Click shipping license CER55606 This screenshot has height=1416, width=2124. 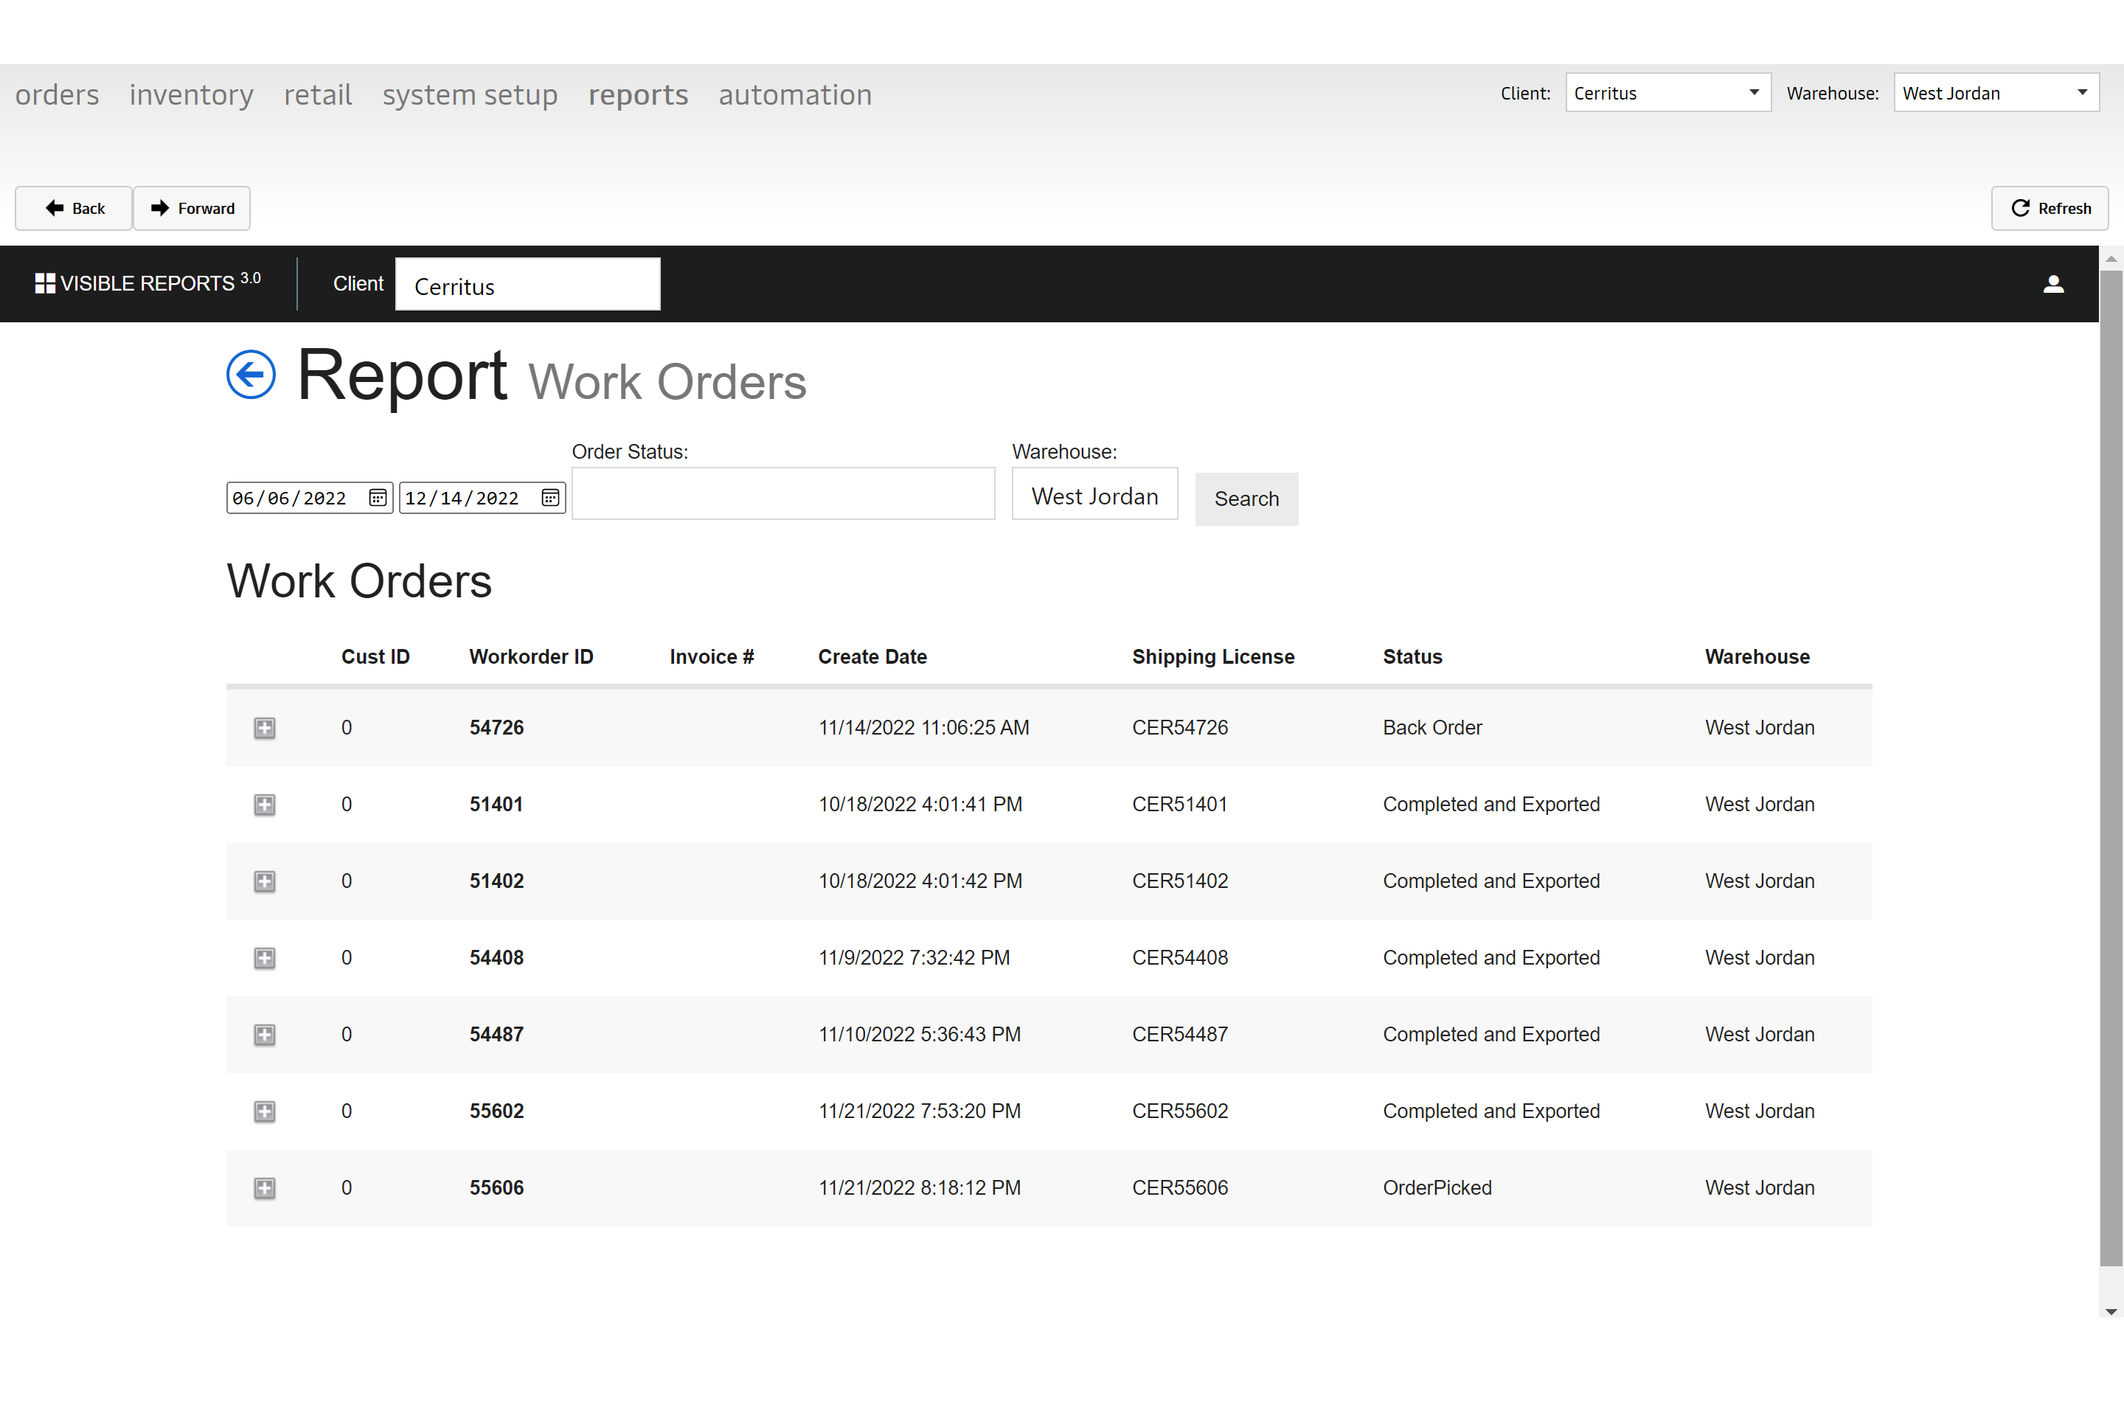pos(1180,1188)
